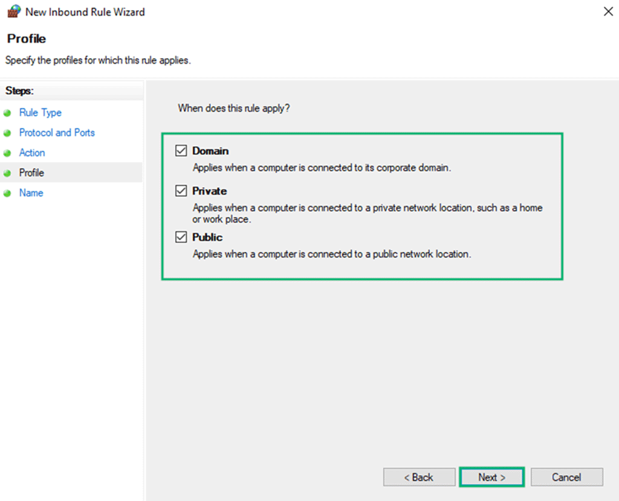The image size is (619, 501).
Task: Click the Back button
Action: click(419, 477)
